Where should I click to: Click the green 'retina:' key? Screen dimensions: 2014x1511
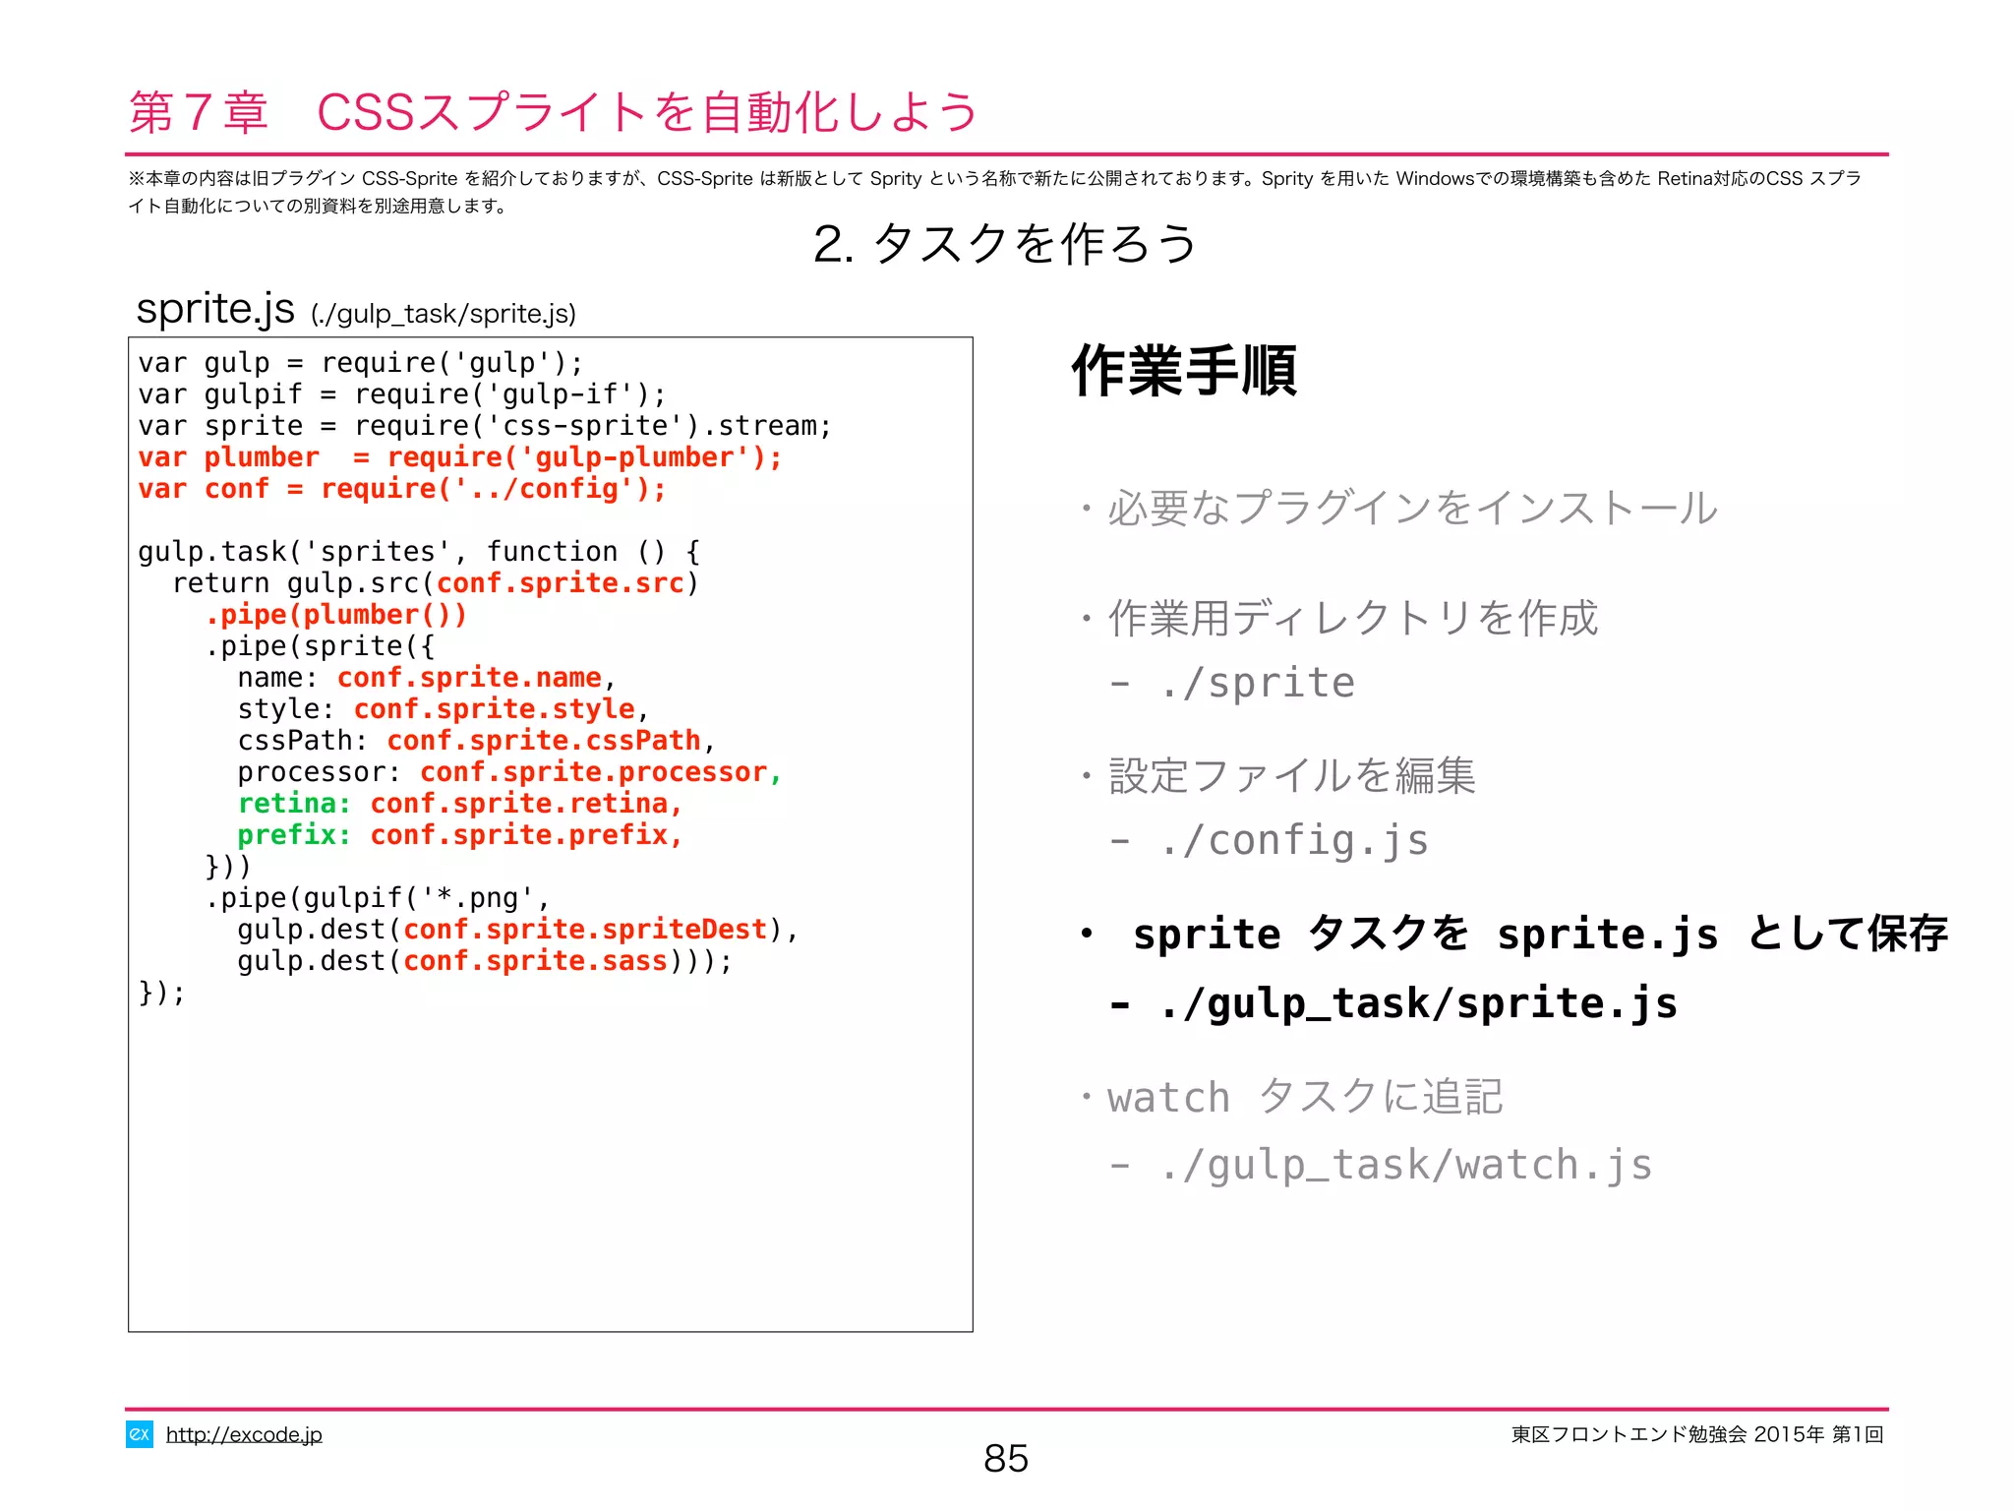(x=294, y=804)
